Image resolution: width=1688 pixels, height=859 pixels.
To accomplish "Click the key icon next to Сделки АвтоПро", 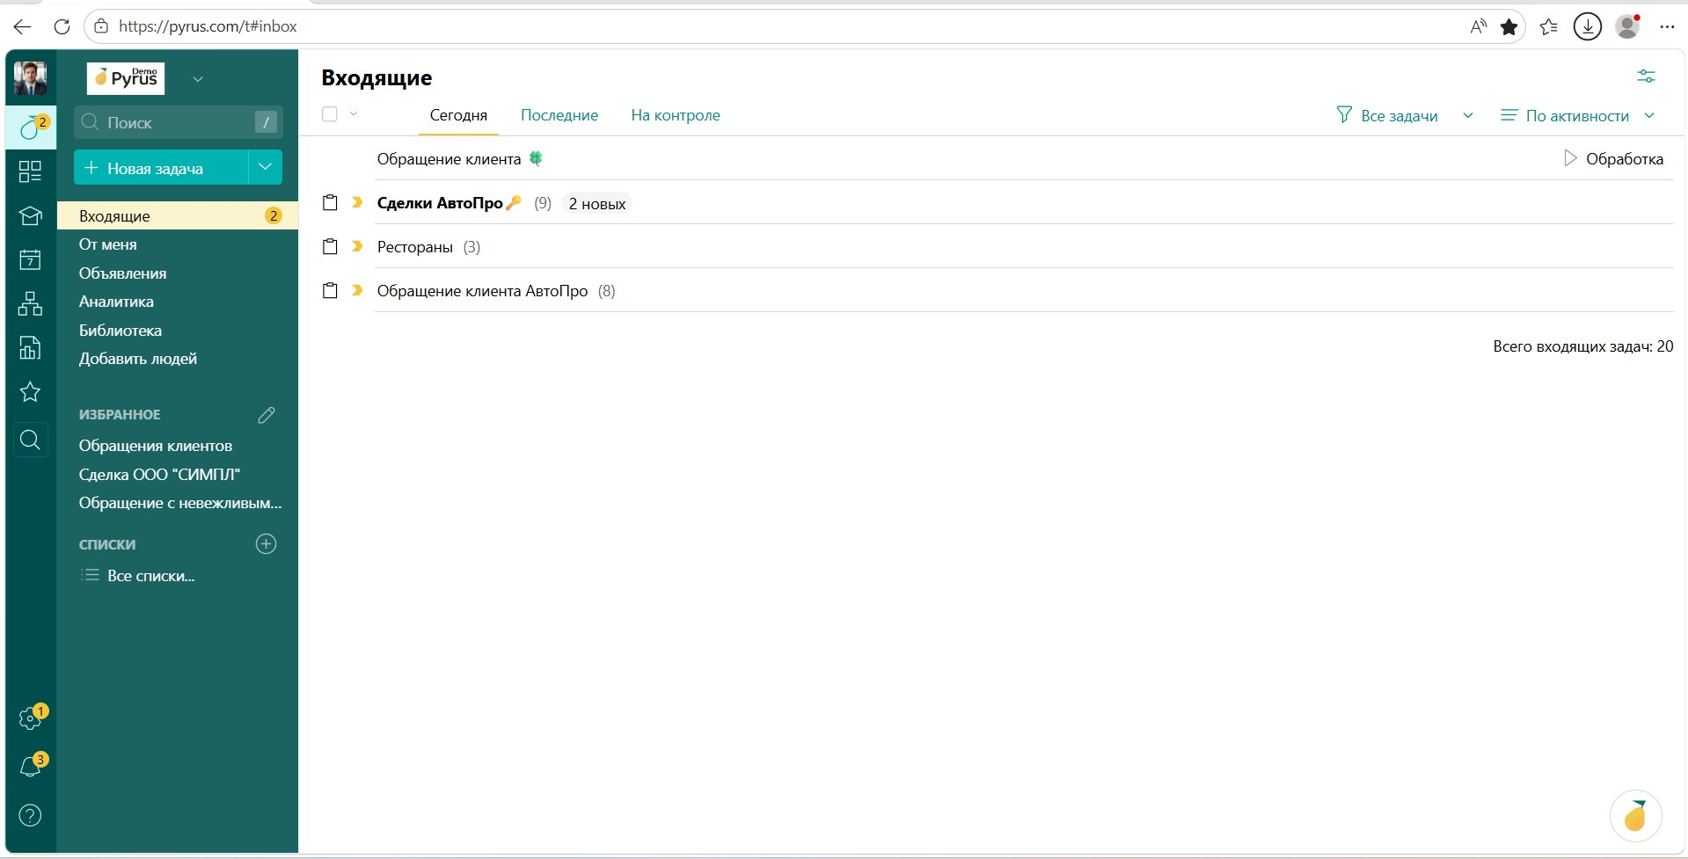I will pos(514,203).
